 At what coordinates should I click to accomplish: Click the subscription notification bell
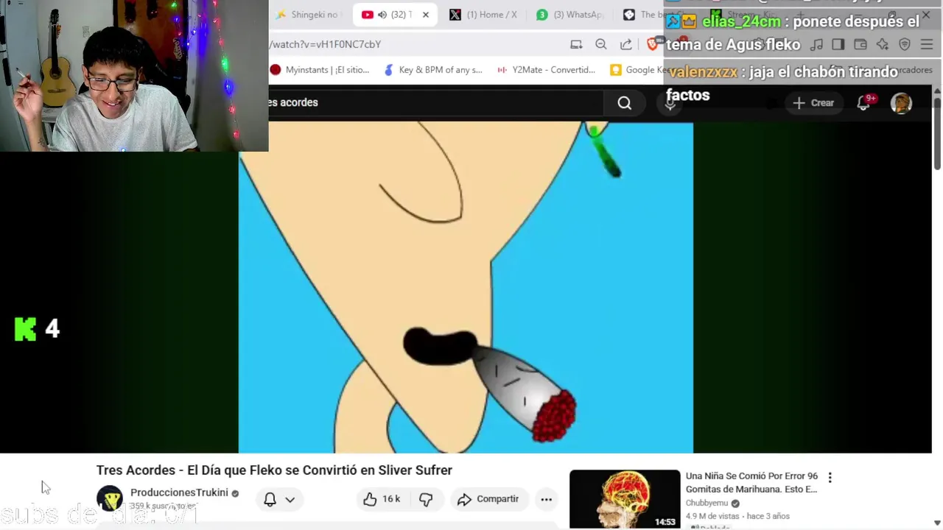[x=270, y=499]
